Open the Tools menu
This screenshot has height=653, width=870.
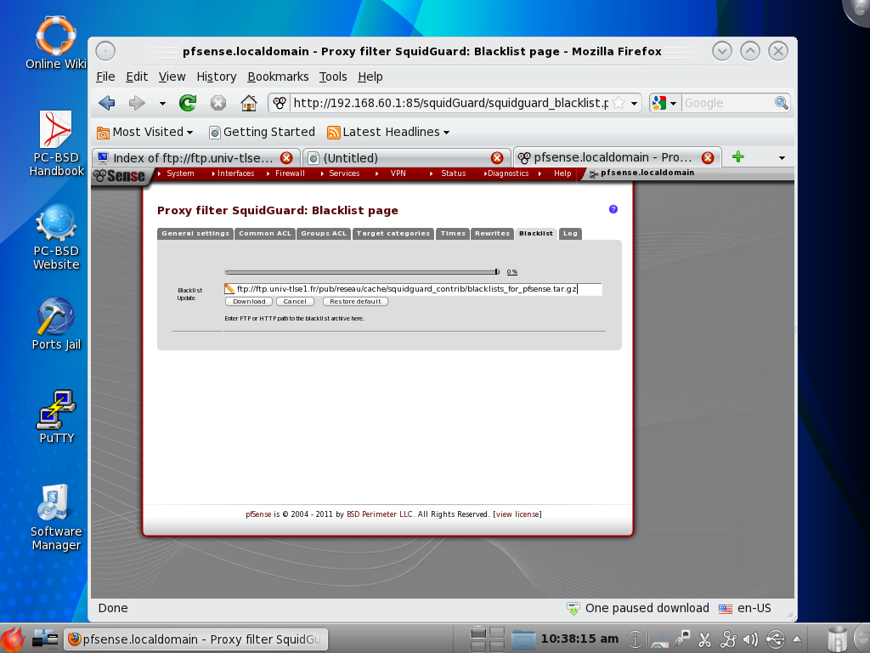pyautogui.click(x=333, y=77)
